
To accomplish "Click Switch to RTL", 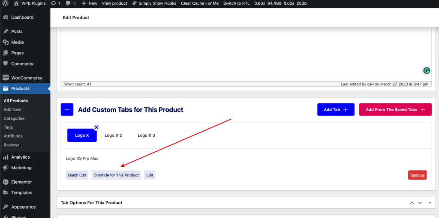I will (x=236, y=3).
